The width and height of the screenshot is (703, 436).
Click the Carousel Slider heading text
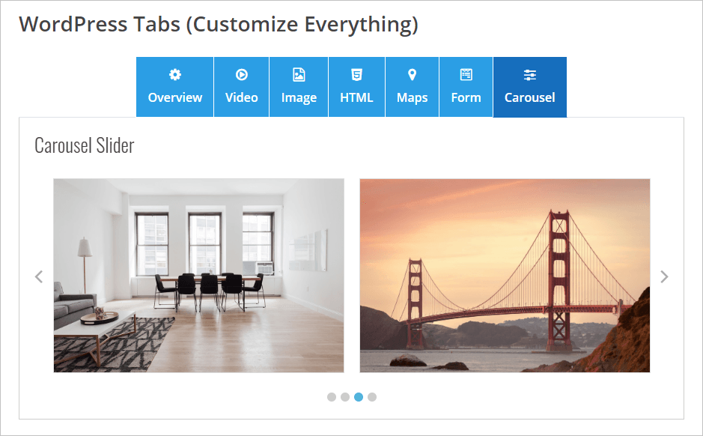point(85,145)
